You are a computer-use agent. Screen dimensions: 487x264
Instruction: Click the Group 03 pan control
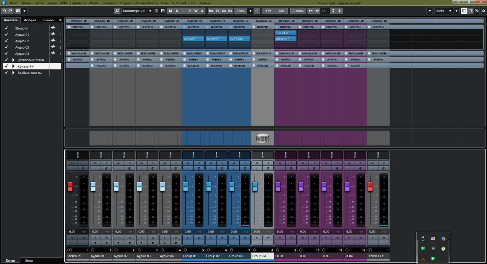pos(239,155)
